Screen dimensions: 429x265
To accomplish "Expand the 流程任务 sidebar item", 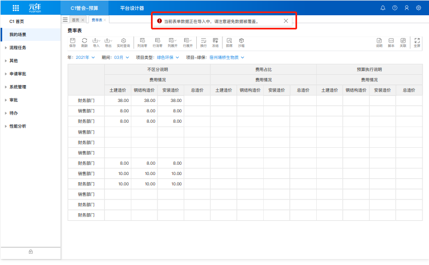I will click(17, 47).
